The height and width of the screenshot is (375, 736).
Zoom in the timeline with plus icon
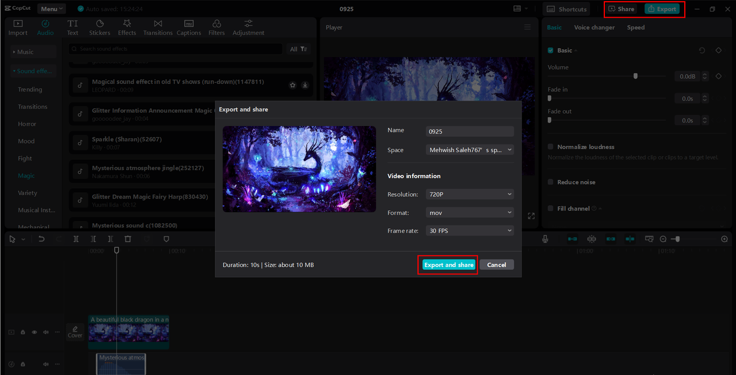tap(725, 239)
